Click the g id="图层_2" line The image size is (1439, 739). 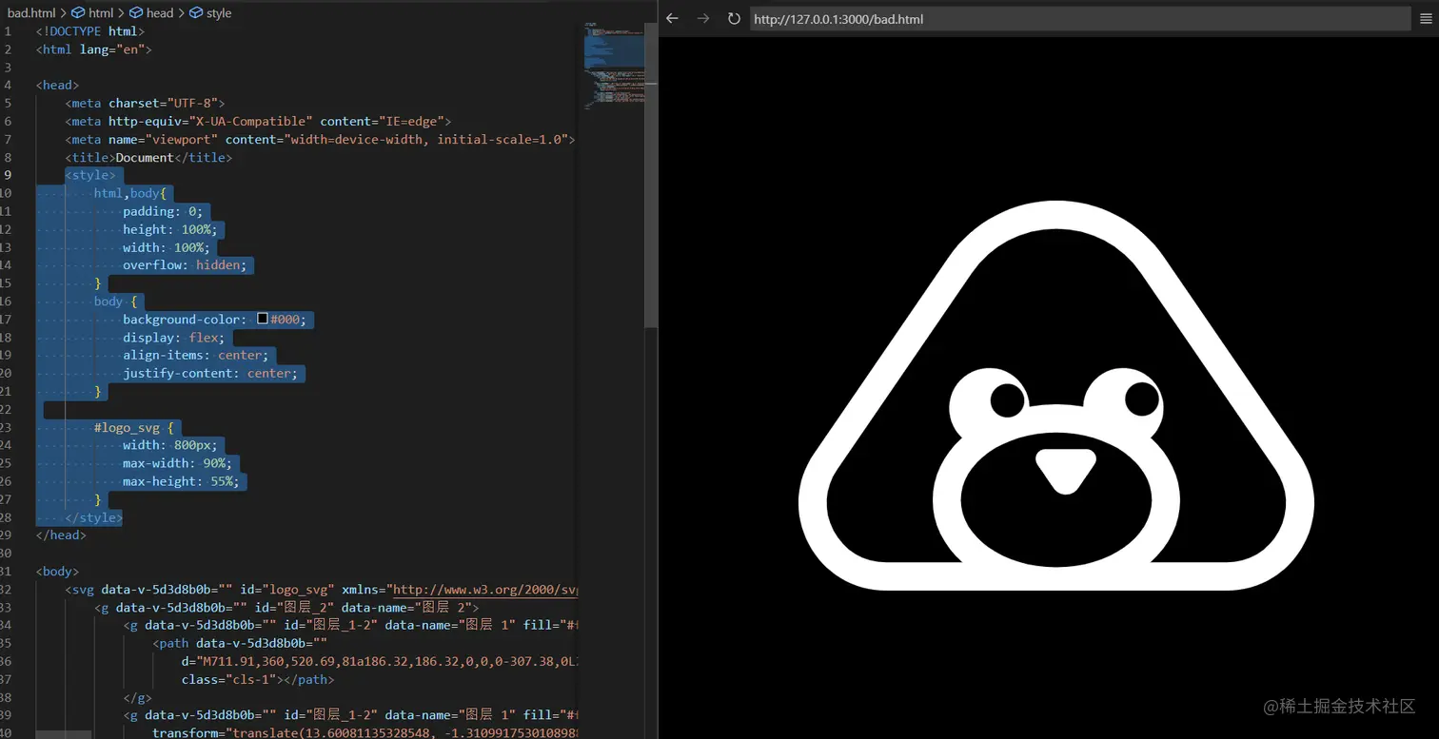tap(286, 607)
